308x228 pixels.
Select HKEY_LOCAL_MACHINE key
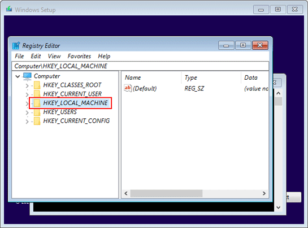(75, 103)
